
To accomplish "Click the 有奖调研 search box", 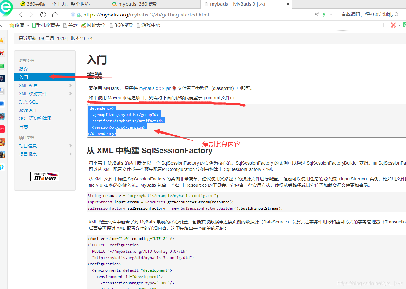I will (x=367, y=15).
